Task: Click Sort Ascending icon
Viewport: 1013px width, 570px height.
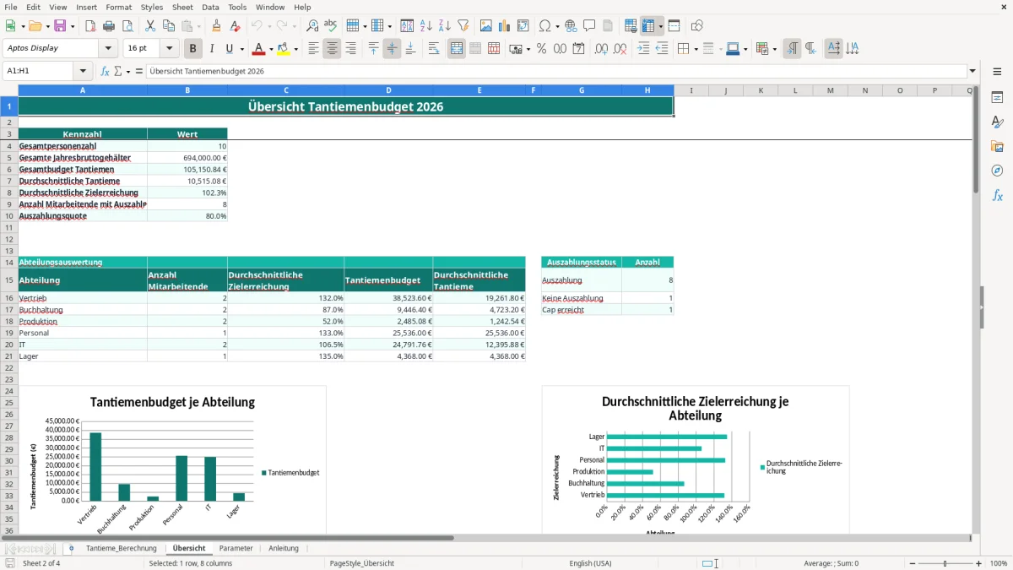Action: coord(426,26)
